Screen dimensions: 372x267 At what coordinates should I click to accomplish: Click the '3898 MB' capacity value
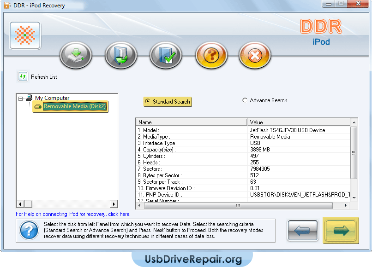[x=260, y=150]
